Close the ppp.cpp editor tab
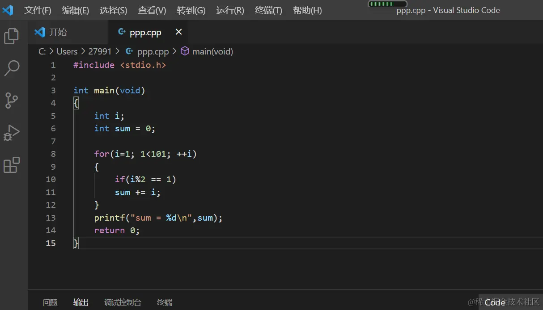 coord(178,32)
